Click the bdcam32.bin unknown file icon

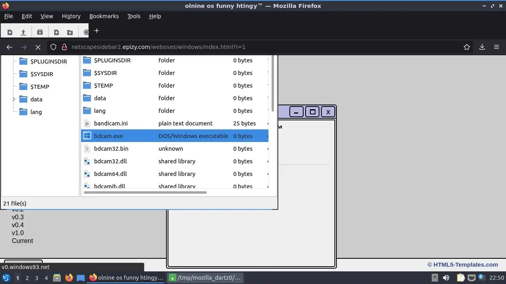coord(87,149)
